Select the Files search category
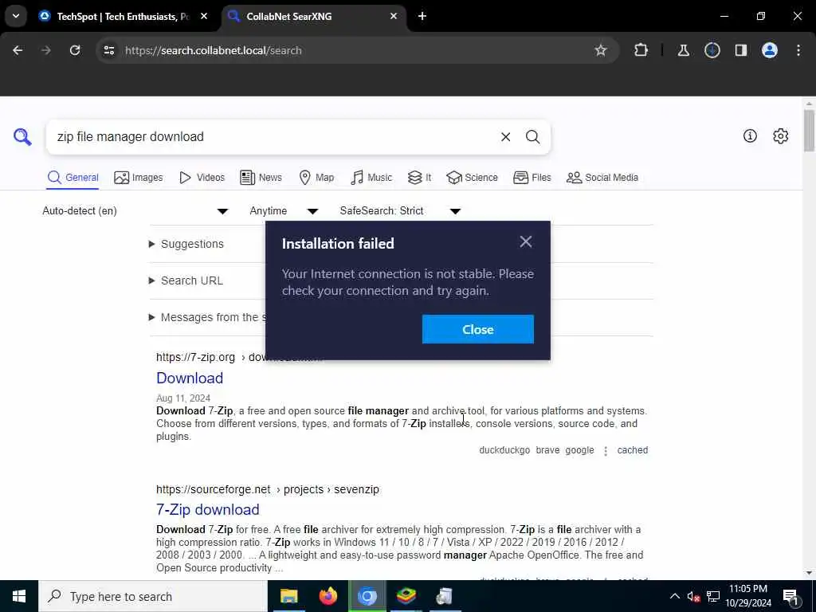Viewport: 816px width, 612px height. pos(532,178)
